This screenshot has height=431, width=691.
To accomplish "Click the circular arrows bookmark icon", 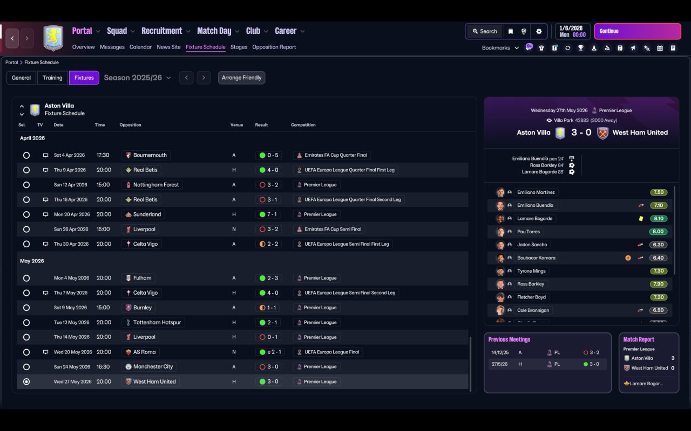I will tap(567, 48).
